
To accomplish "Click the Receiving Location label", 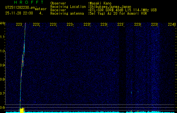I will click(68, 7).
